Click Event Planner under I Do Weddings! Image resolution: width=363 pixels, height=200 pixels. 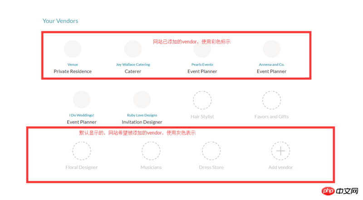[82, 122]
